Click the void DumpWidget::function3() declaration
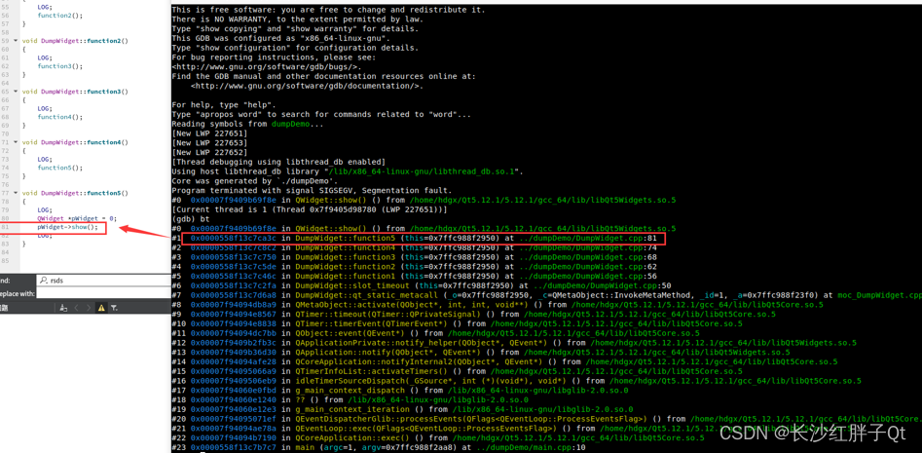 [x=75, y=92]
